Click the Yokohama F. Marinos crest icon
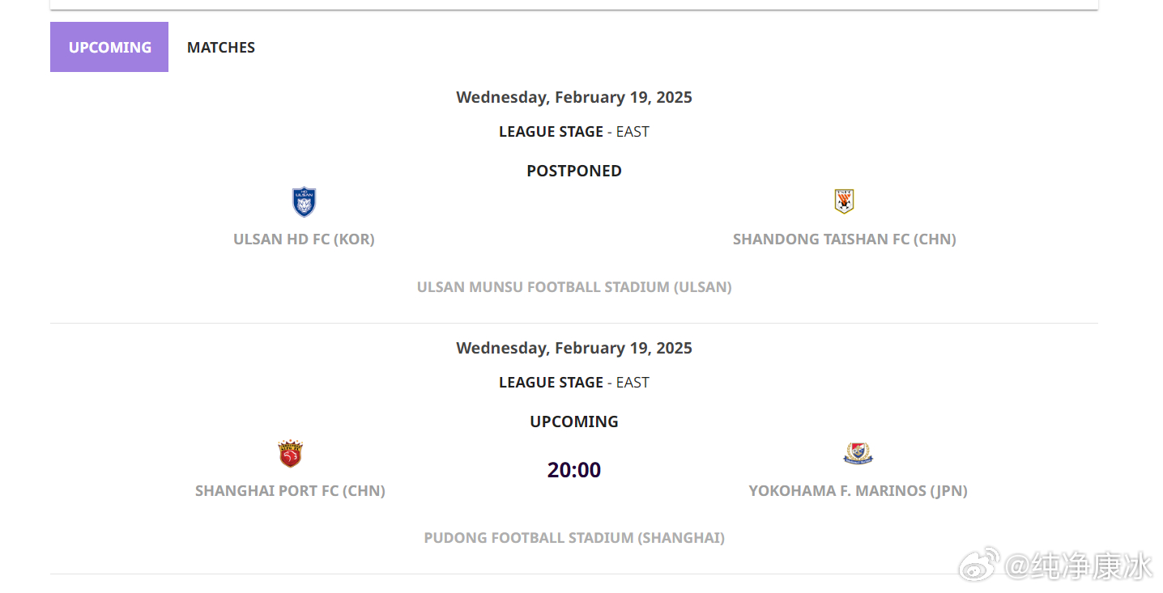The height and width of the screenshot is (593, 1163). (x=858, y=453)
